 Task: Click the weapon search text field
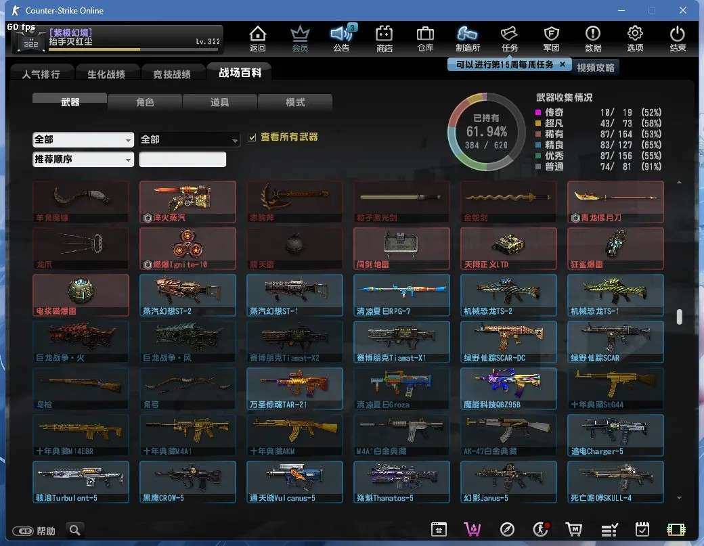click(x=182, y=160)
